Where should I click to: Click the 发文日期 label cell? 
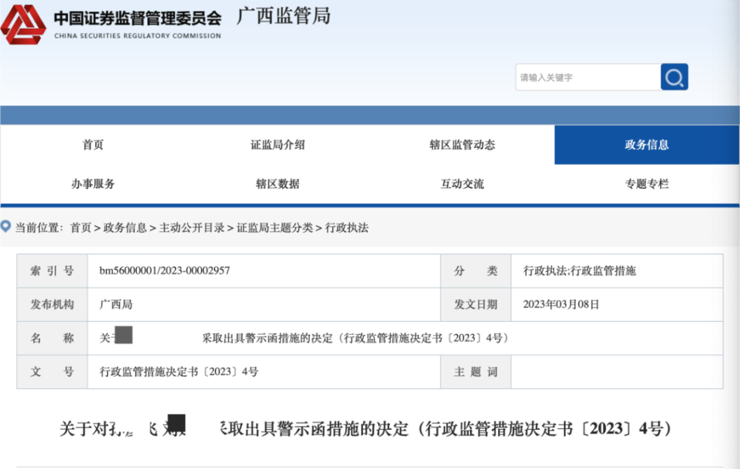click(476, 305)
